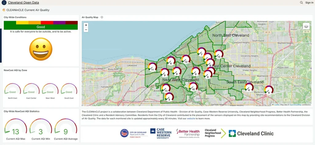315x145 pixels.
Task: Select the sensor marker showing AQI 13
Action: [166, 88]
